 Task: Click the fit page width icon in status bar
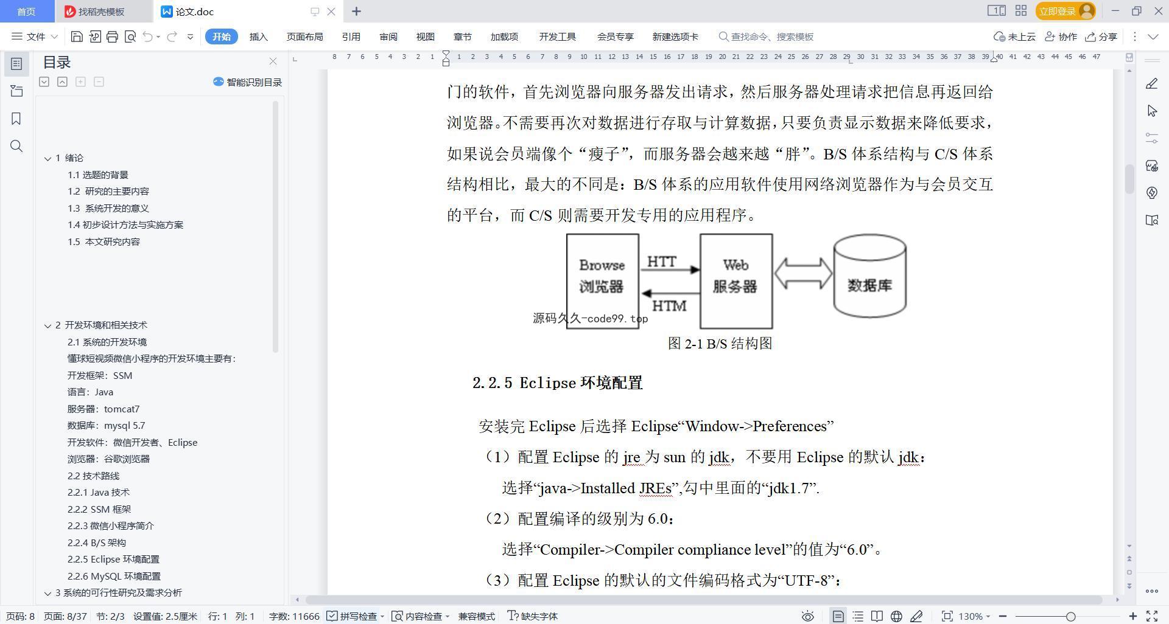(x=947, y=616)
